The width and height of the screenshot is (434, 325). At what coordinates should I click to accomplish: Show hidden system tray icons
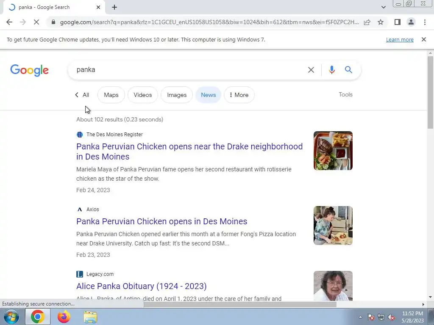click(360, 317)
